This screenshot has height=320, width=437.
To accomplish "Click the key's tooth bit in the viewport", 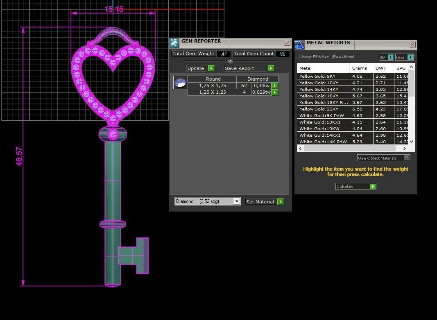I will coord(134,255).
